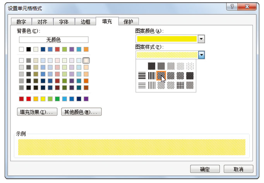Screen dimensions: 264x183
Task: Pick yellow in the bottom standard colors row
Action: (43, 99)
